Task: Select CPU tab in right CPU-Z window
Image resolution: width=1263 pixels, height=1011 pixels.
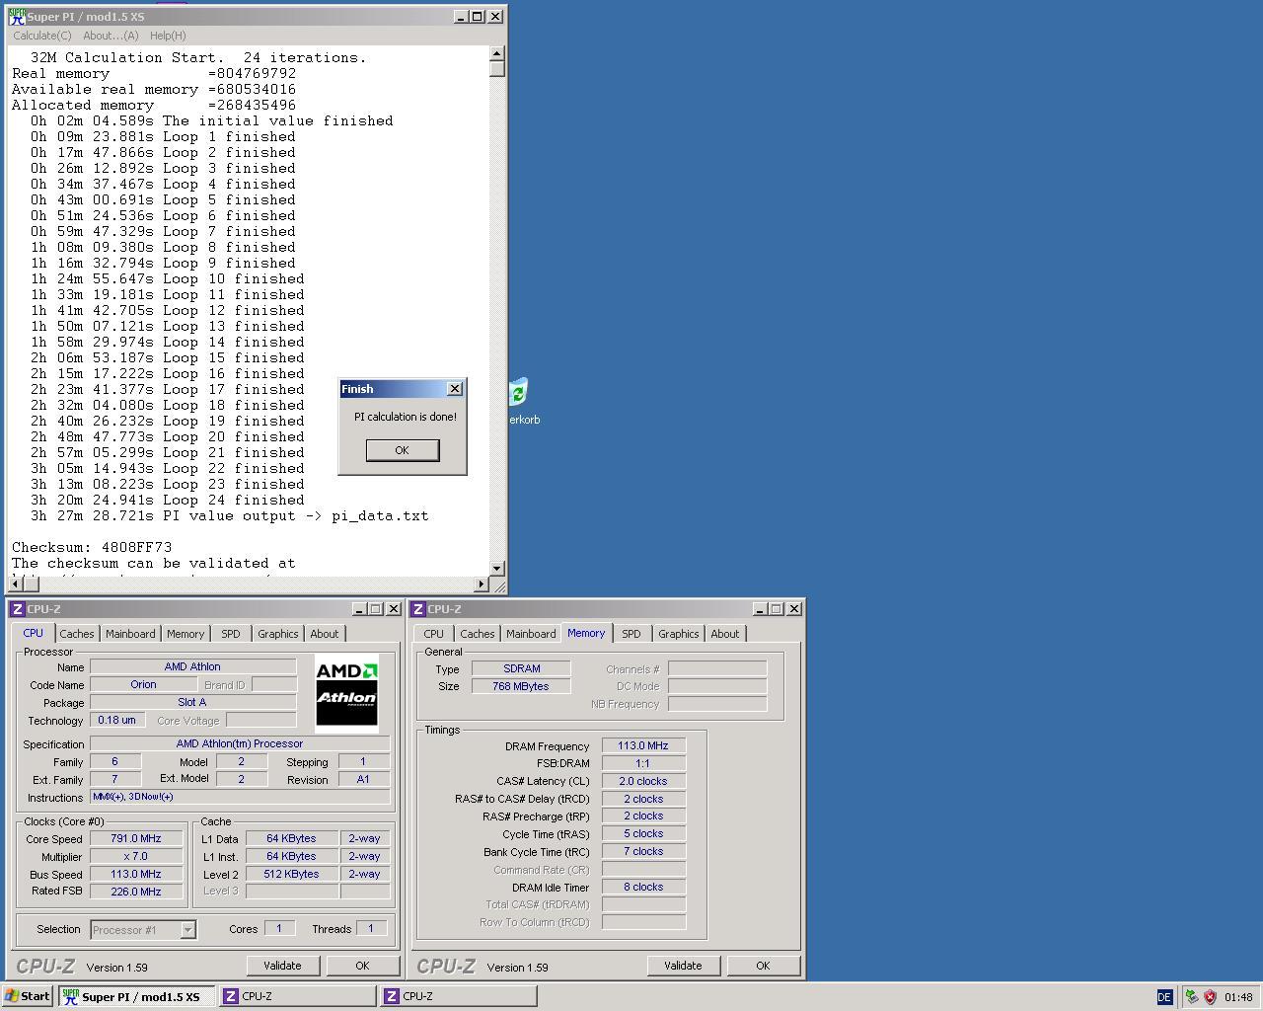Action: click(433, 634)
